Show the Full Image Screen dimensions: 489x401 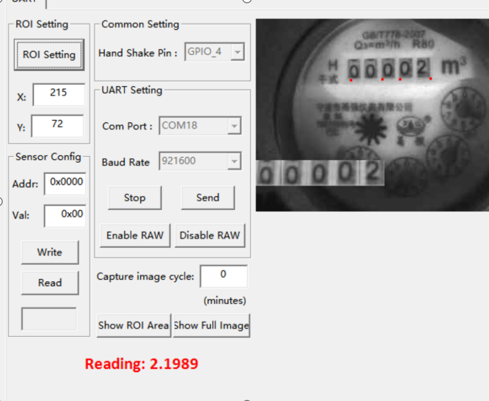pyautogui.click(x=212, y=325)
